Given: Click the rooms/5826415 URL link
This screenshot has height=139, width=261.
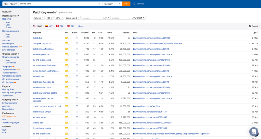Looking at the screenshot, I should coord(150,112).
